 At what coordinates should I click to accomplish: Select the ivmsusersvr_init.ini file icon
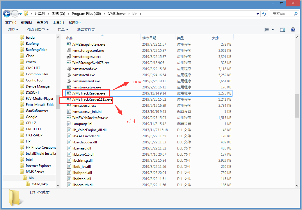coord(69,111)
